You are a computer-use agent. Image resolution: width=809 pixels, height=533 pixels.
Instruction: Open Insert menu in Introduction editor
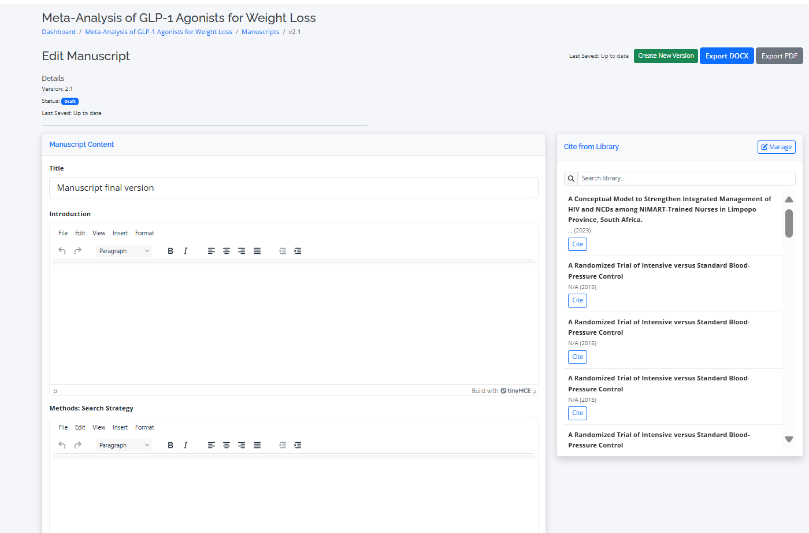click(x=120, y=233)
